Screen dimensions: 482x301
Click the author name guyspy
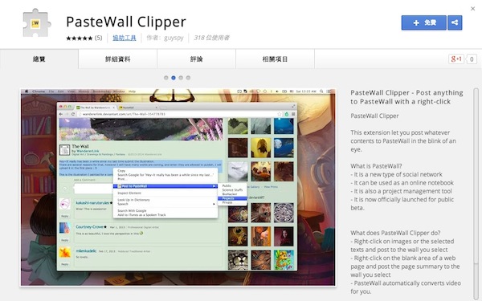click(174, 38)
